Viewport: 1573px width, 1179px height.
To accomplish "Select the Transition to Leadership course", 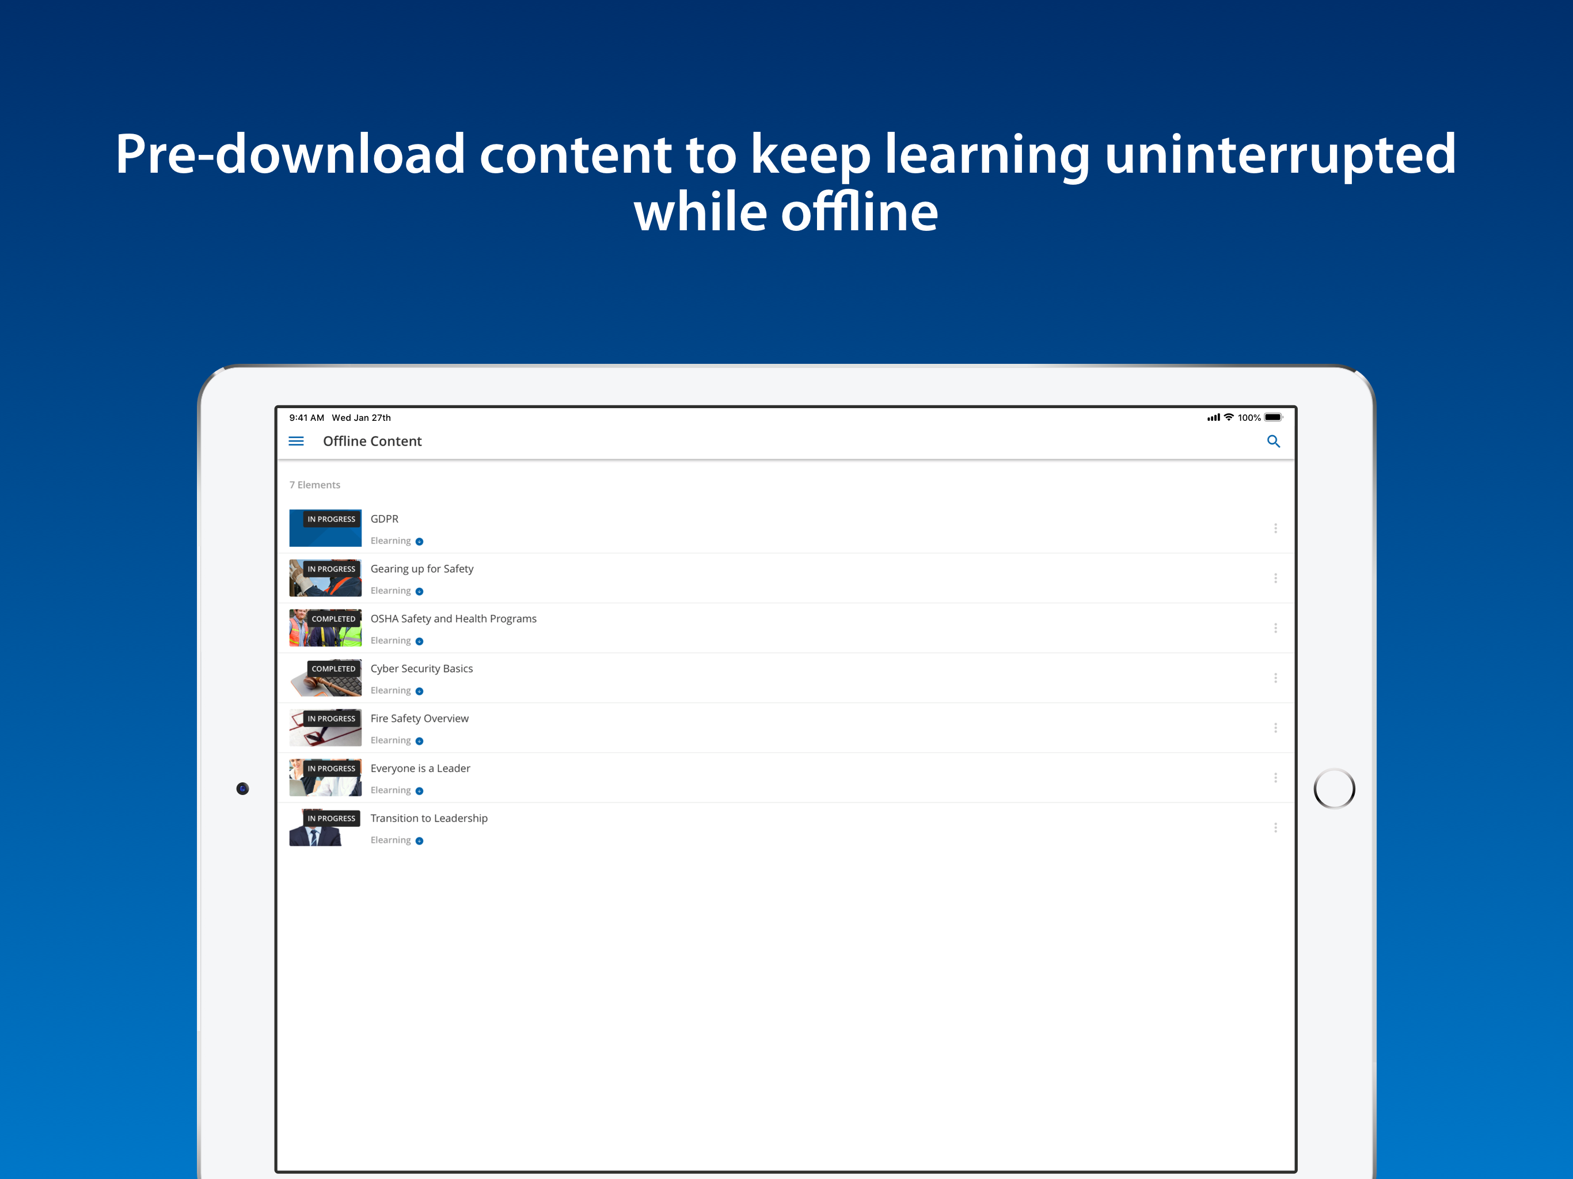I will pyautogui.click(x=429, y=819).
